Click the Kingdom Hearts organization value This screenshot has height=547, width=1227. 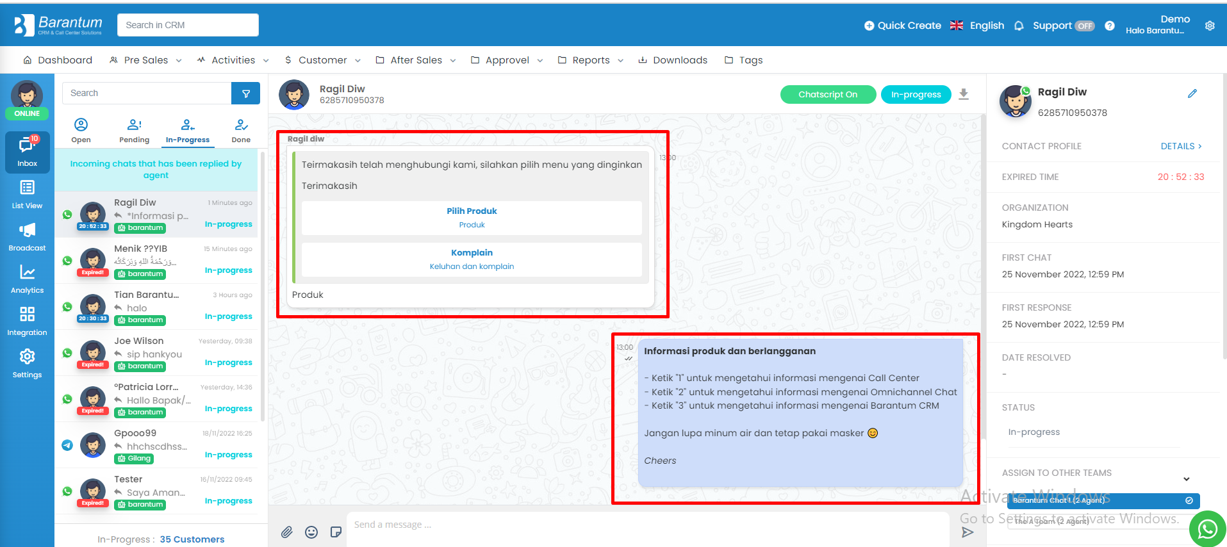(x=1037, y=225)
